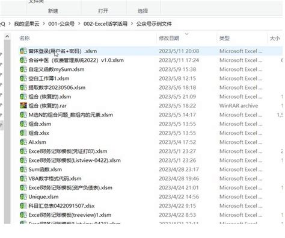The height and width of the screenshot is (238, 285).
Task: Navigate to 我的坚果云 in the breadcrumb
Action: (26, 24)
